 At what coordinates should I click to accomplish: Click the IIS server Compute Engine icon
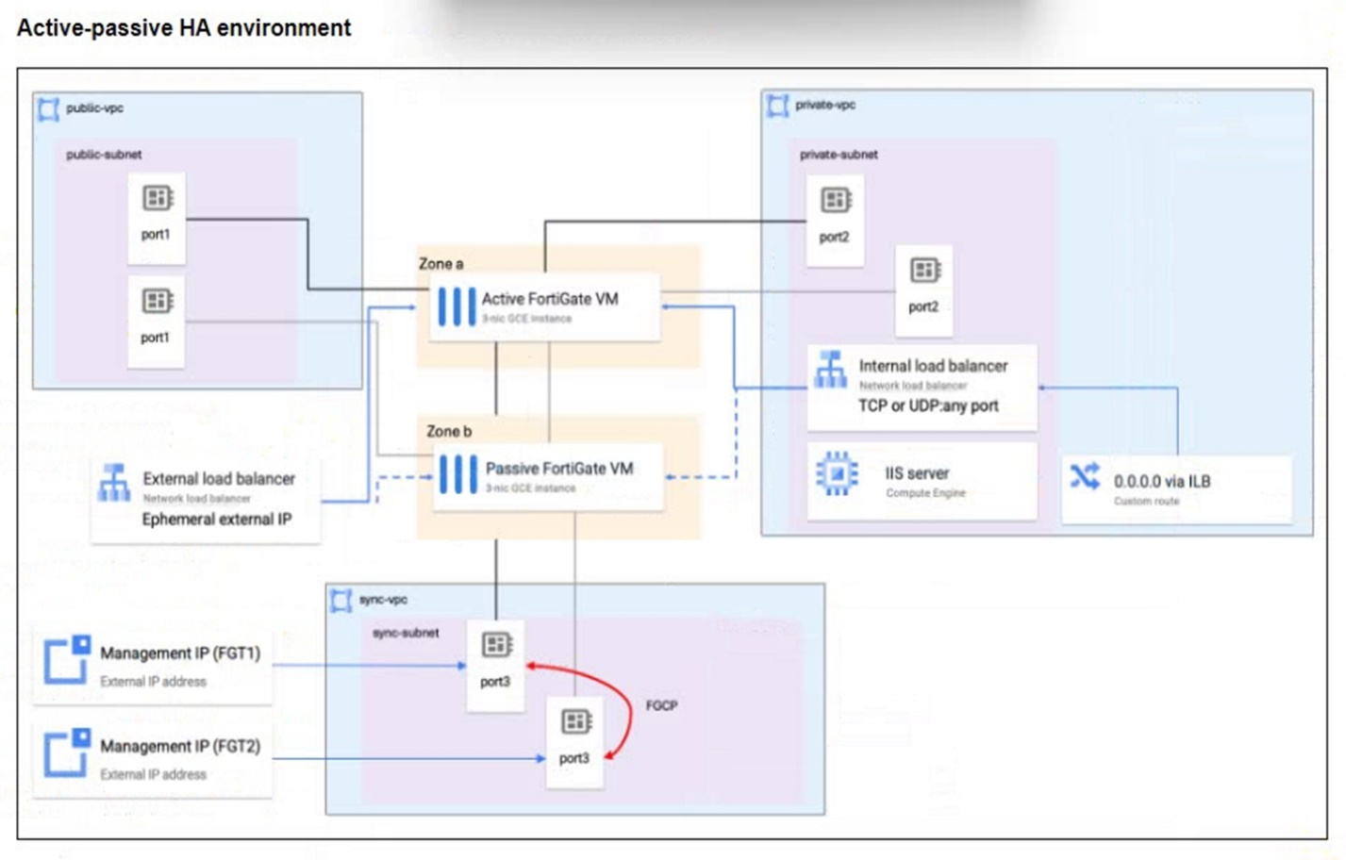click(837, 473)
